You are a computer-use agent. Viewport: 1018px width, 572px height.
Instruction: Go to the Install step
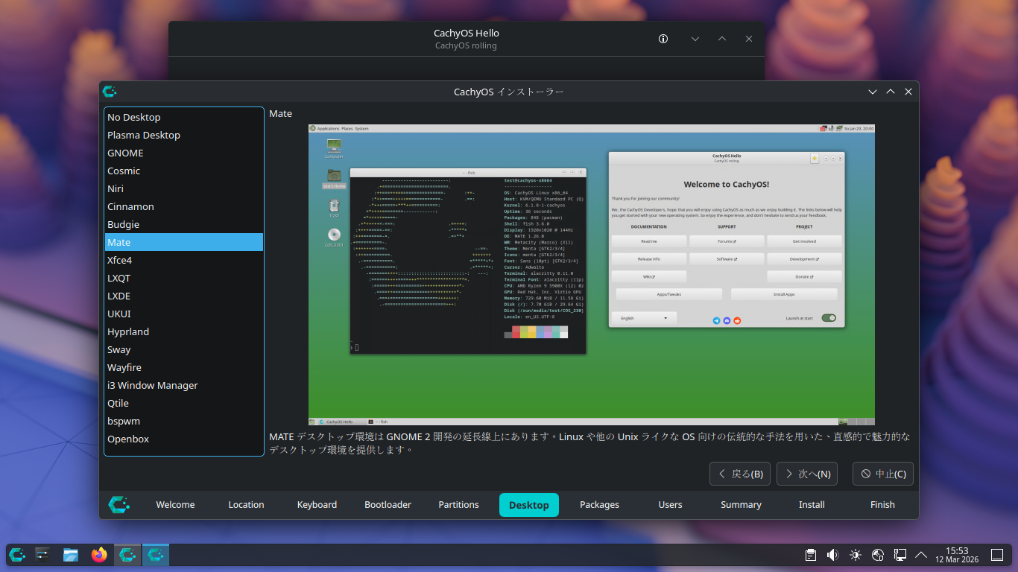click(x=812, y=505)
